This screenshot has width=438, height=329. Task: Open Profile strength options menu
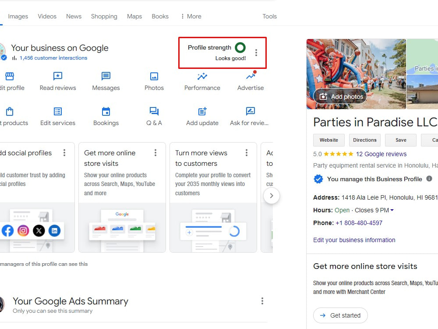256,53
